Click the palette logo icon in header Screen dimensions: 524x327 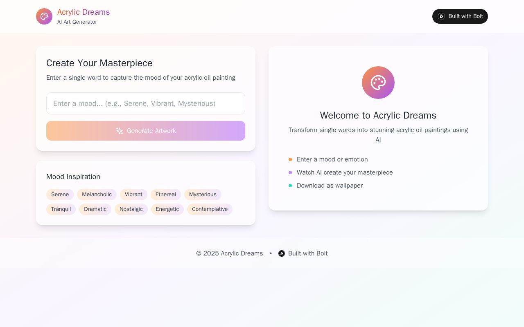(x=44, y=16)
